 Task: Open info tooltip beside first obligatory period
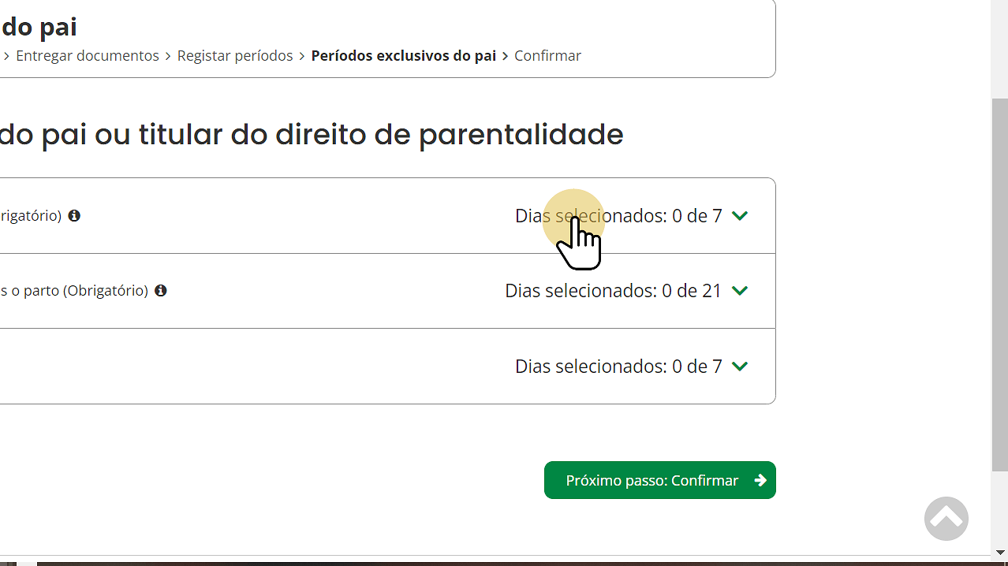pos(74,215)
